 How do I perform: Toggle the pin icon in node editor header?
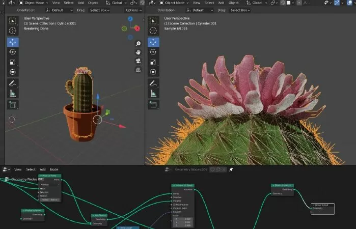[231, 169]
